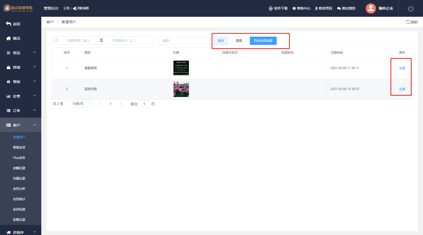Click the 查询 search button
The image size is (423, 235).
coord(221,41)
